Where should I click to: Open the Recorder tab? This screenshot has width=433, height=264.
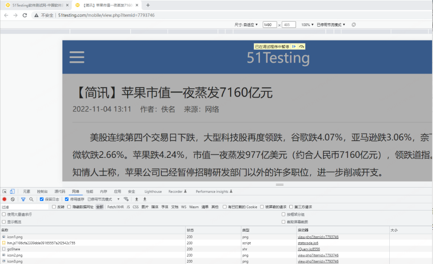[178, 191]
